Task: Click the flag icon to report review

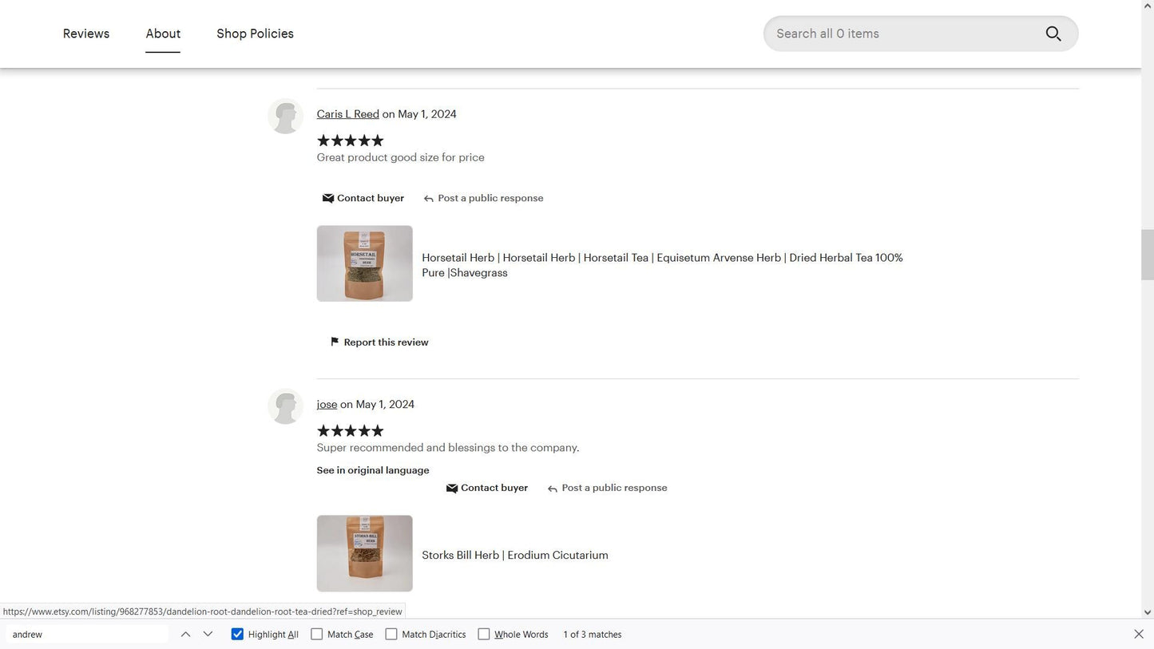Action: point(335,342)
